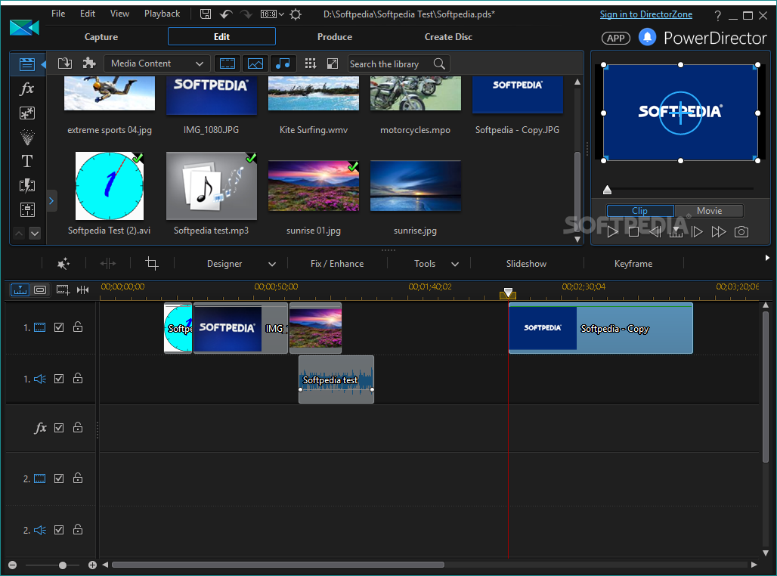Click the timeline zoom in plus
777x576 pixels.
(92, 565)
